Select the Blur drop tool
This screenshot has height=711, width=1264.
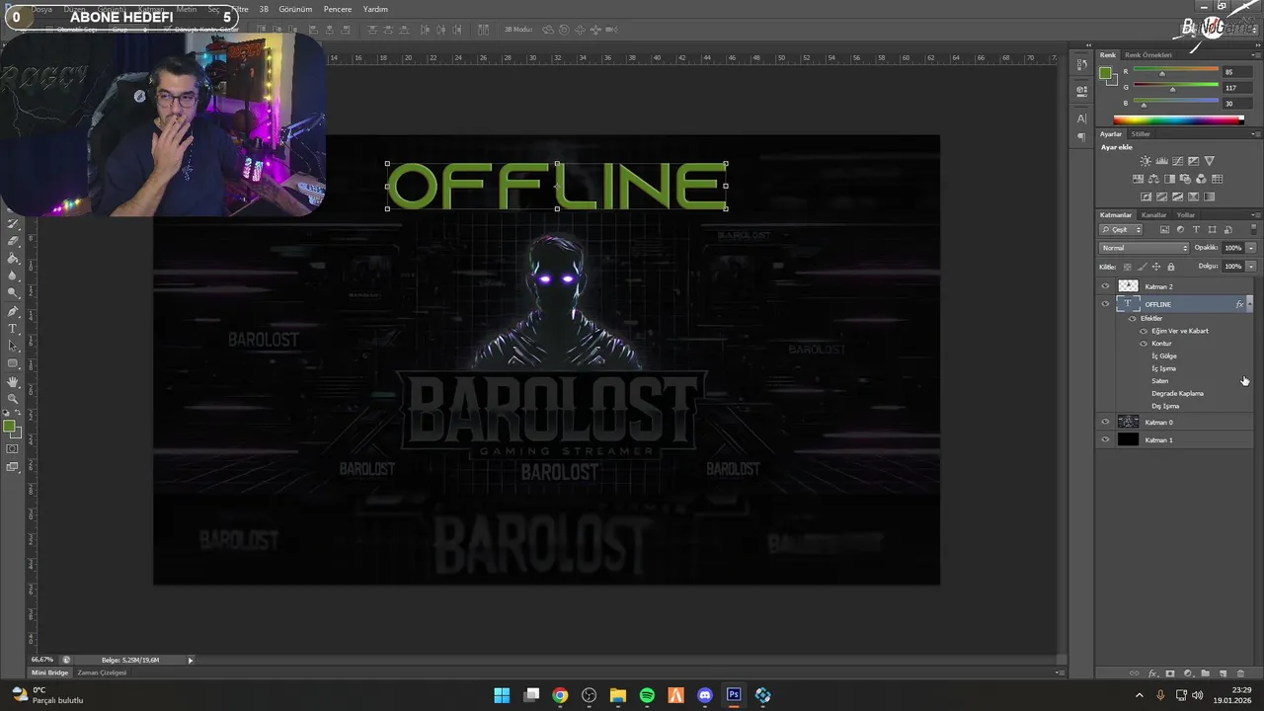coord(13,276)
